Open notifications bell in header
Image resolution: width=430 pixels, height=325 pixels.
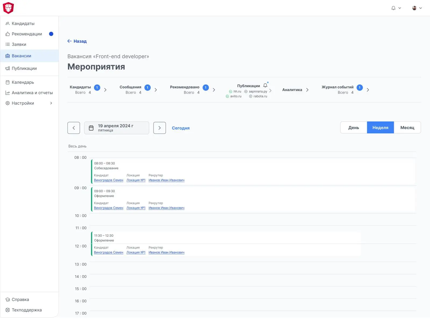393,8
